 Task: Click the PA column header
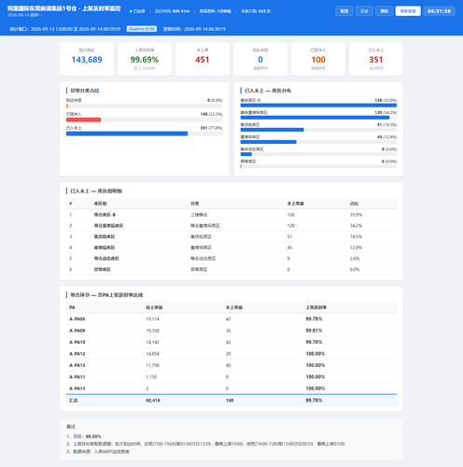[x=72, y=307]
